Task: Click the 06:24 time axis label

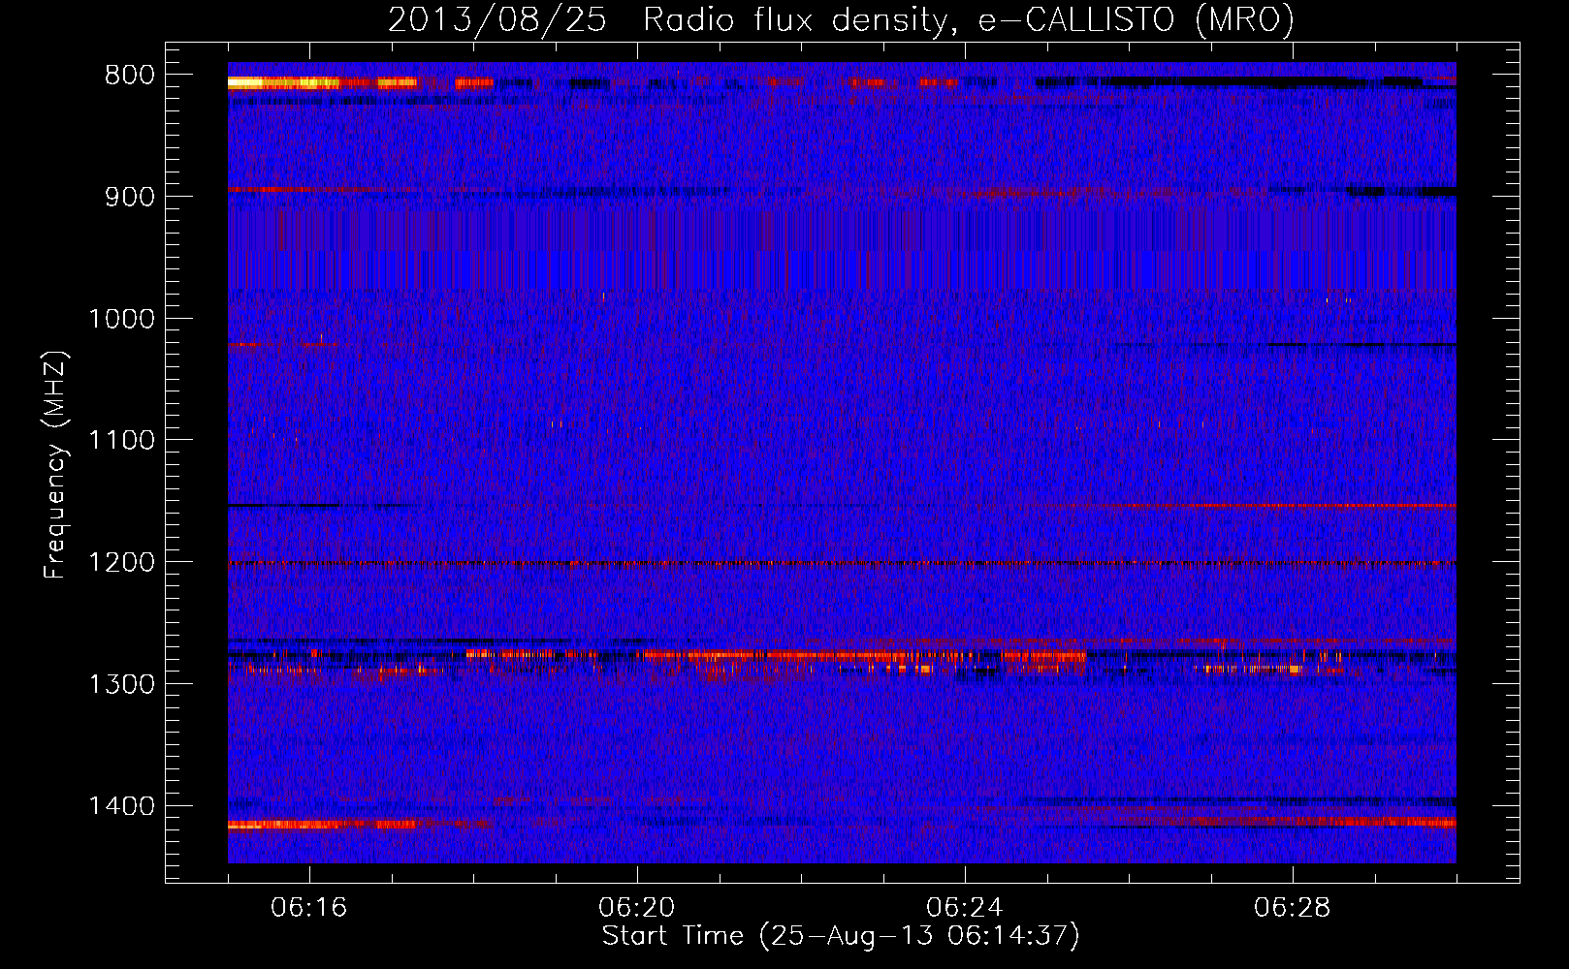Action: [x=965, y=908]
